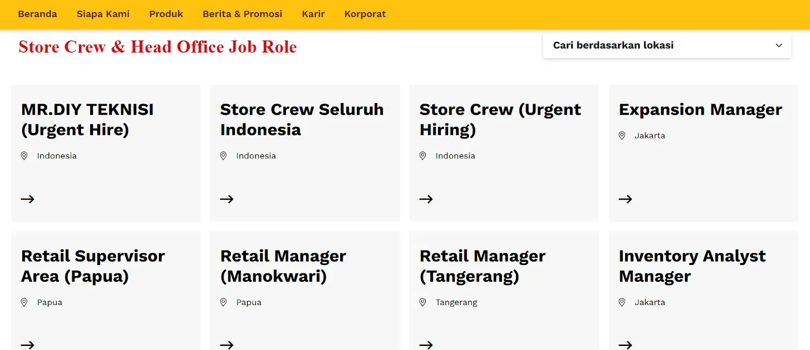The height and width of the screenshot is (350, 810).
Task: Click arrow icon on Store Crew (Urgent Hiring) card
Action: coord(426,199)
